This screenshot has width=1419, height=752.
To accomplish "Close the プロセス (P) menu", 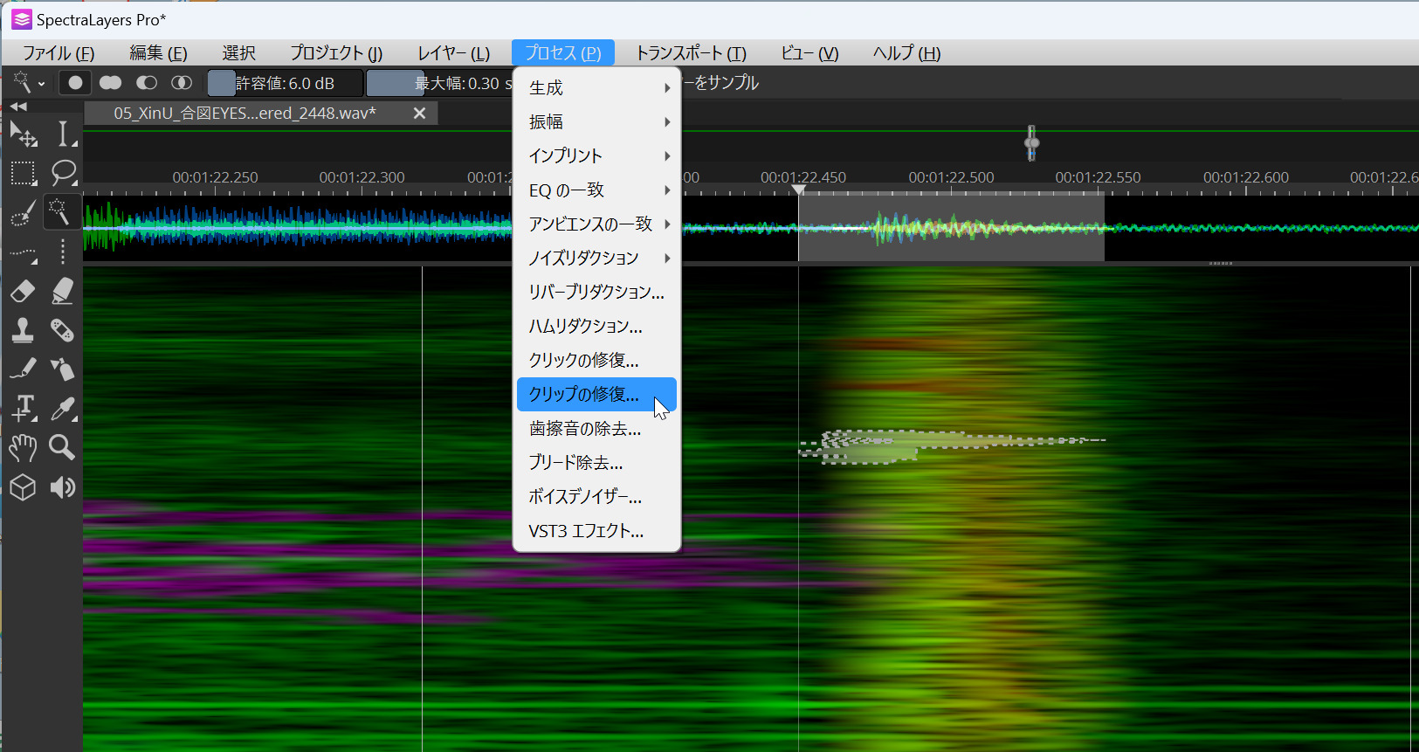I will coord(563,53).
